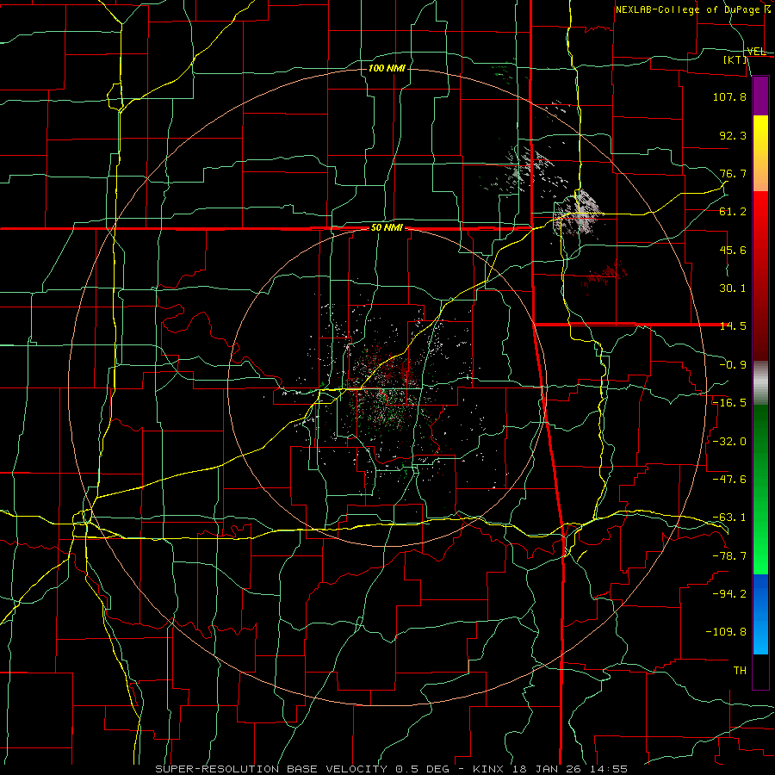The height and width of the screenshot is (775, 775).
Task: Select the -109.8 velocity scale value
Action: point(726,632)
